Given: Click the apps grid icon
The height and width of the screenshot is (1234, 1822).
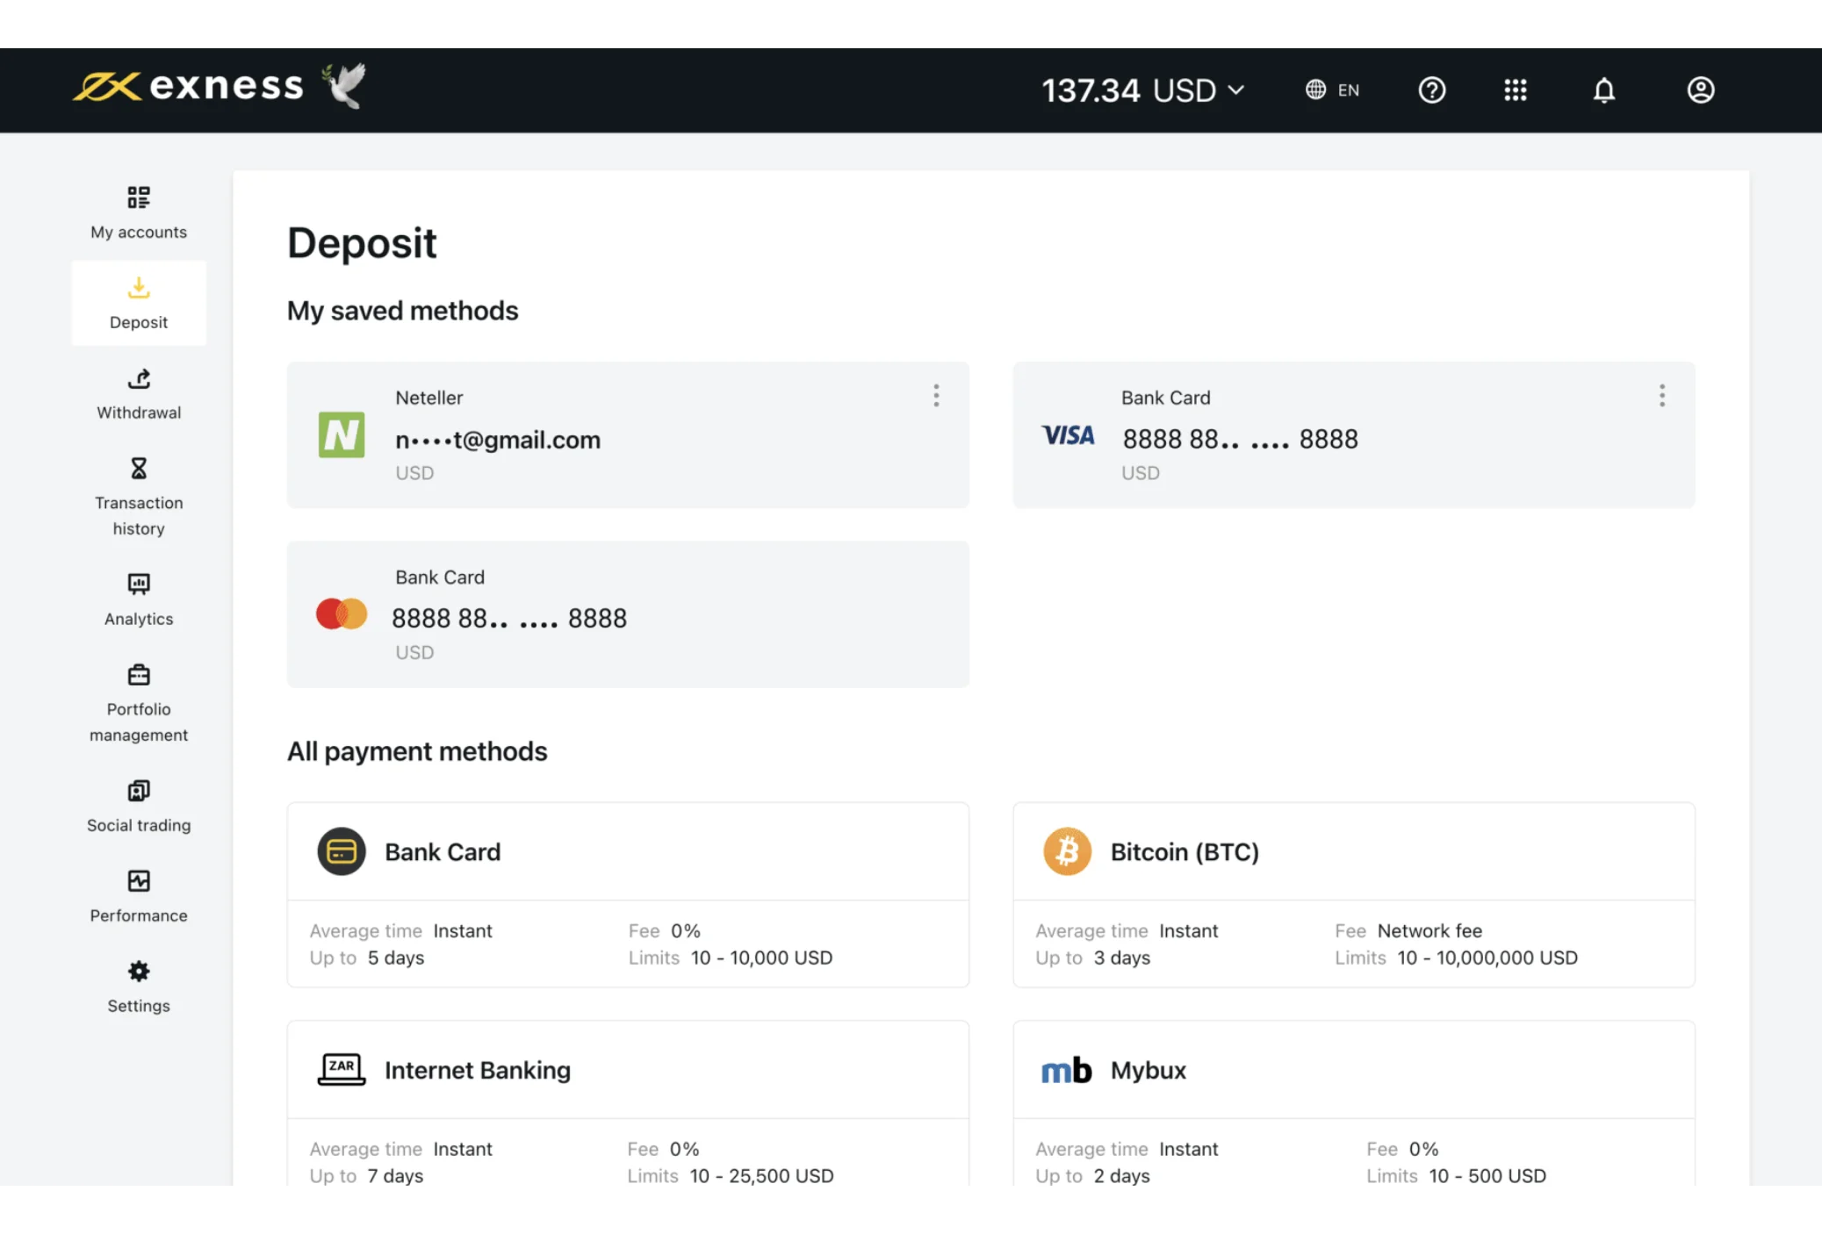Looking at the screenshot, I should tap(1515, 90).
